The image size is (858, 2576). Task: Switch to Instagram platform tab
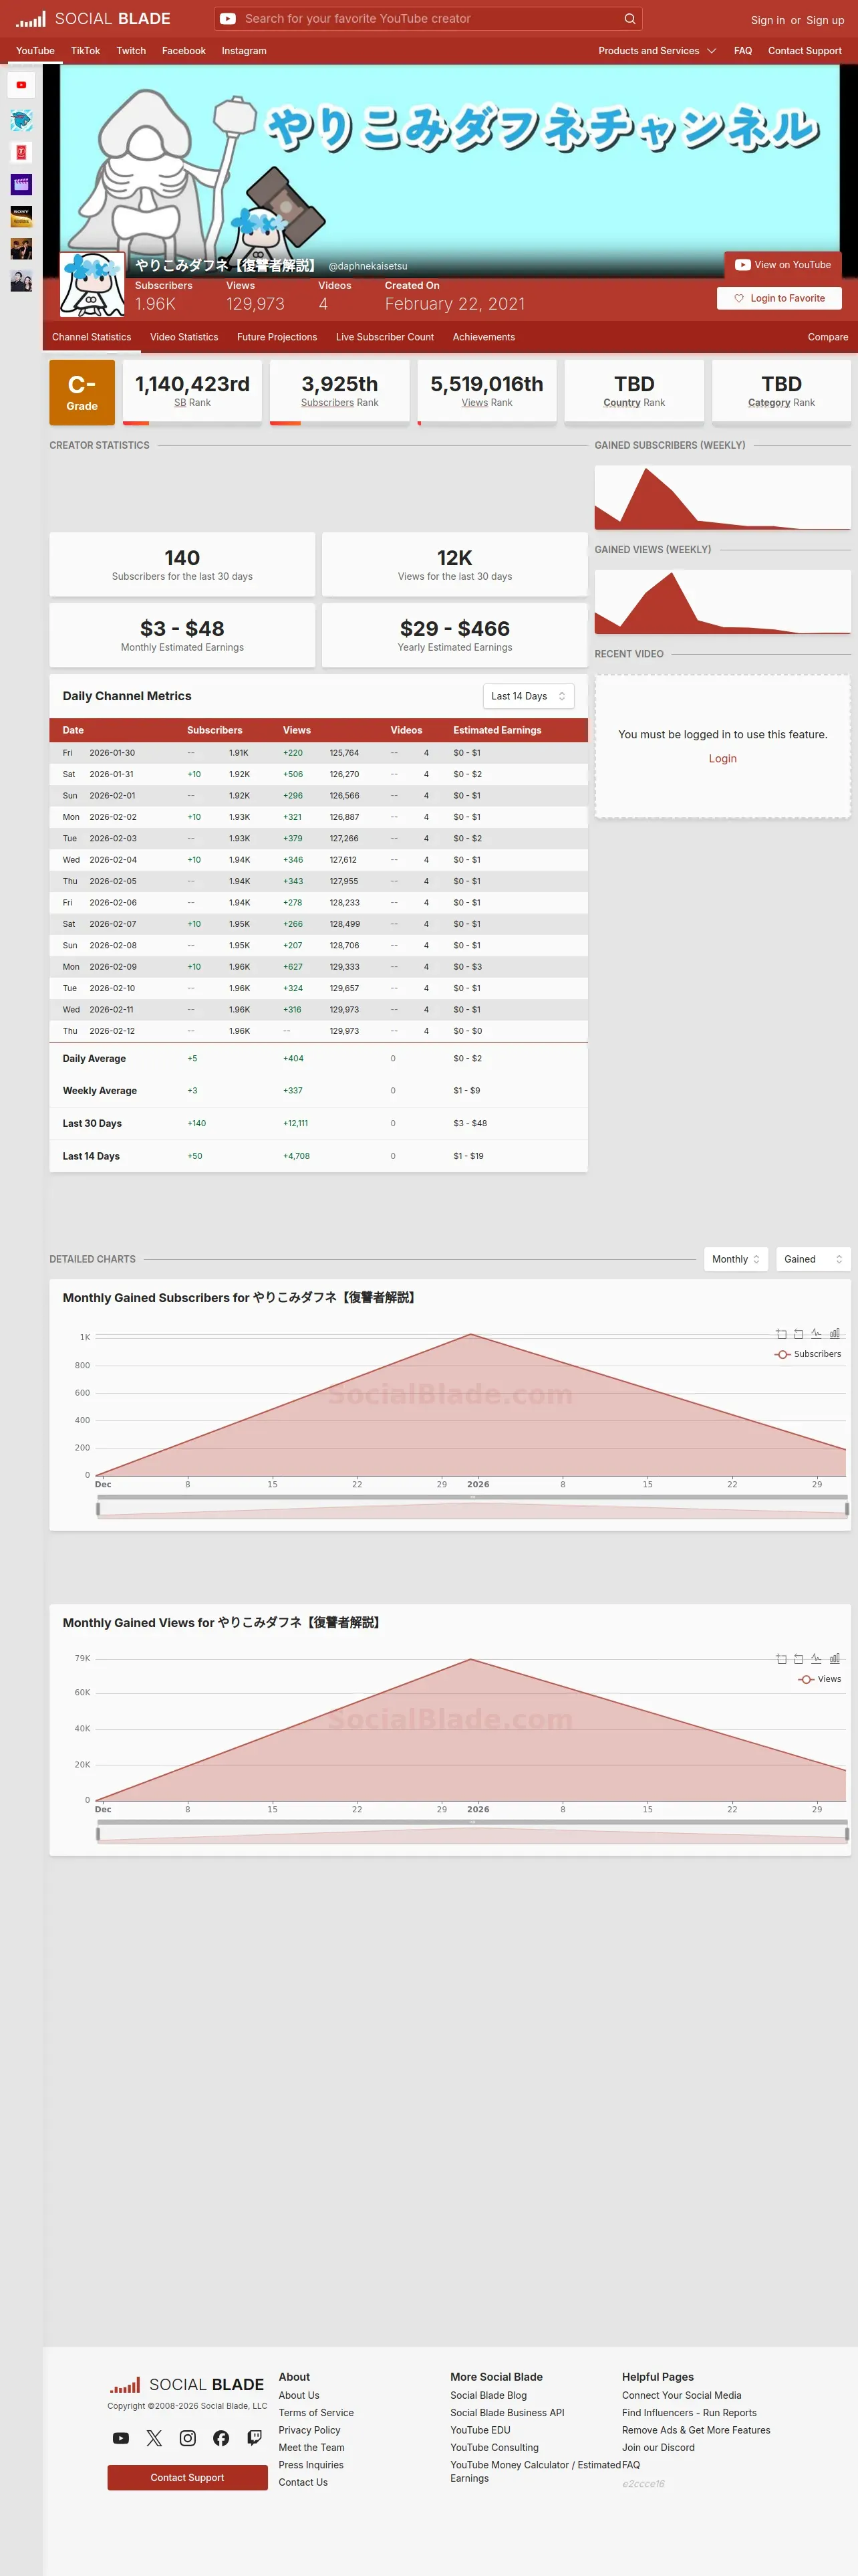244,51
